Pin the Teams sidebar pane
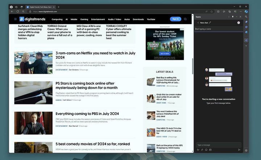 233,17
